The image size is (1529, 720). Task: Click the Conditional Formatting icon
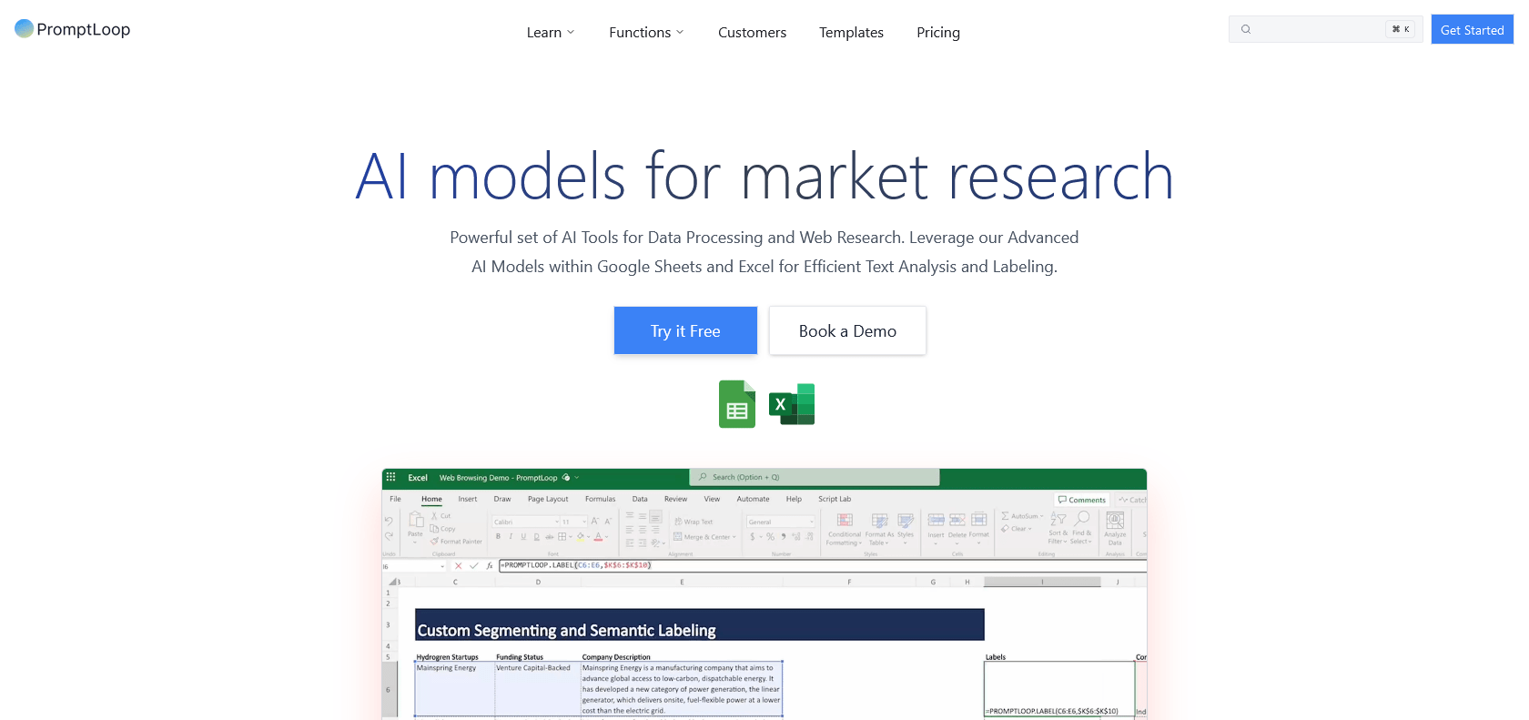point(845,520)
